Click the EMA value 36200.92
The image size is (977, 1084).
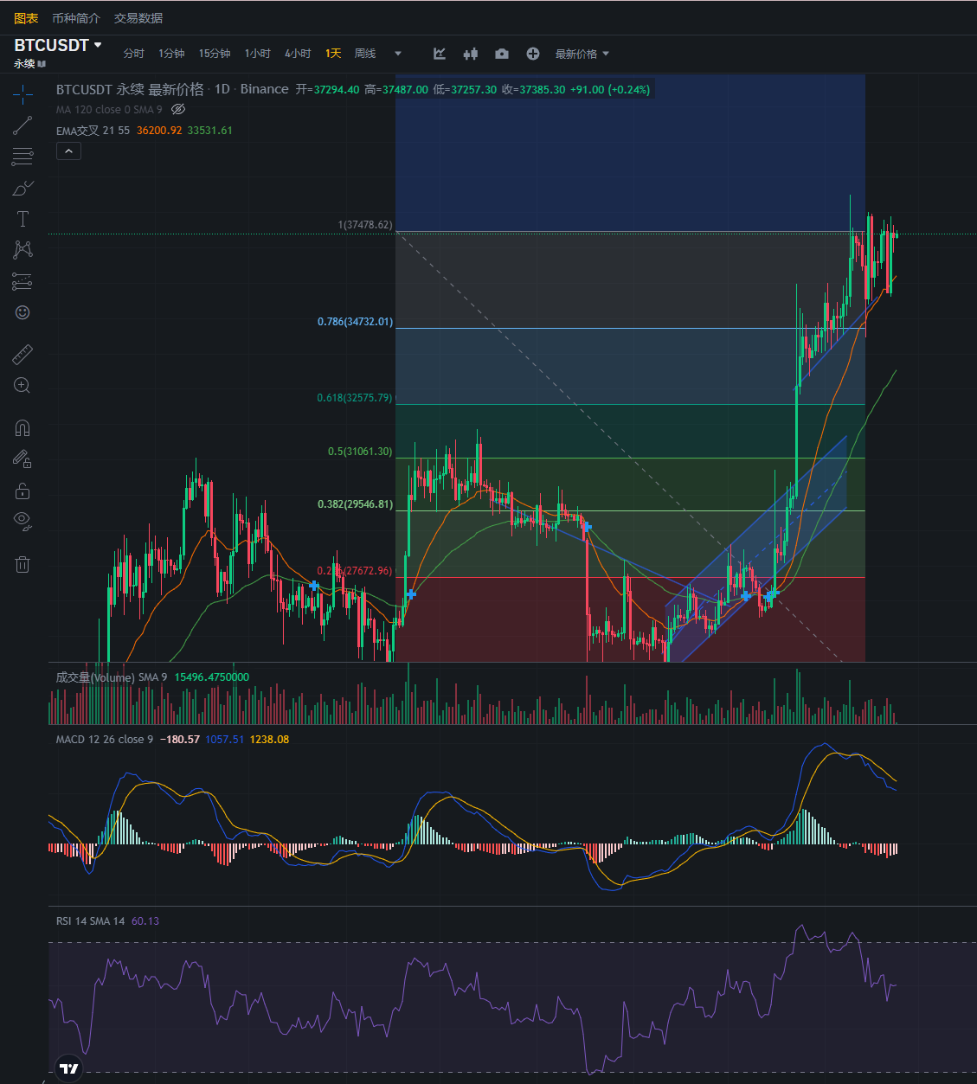click(x=159, y=131)
